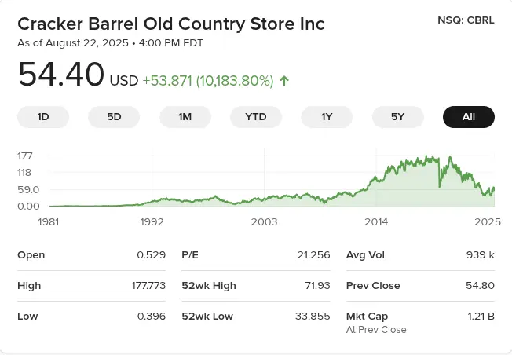Click the 52wk High value 71.93

(315, 286)
